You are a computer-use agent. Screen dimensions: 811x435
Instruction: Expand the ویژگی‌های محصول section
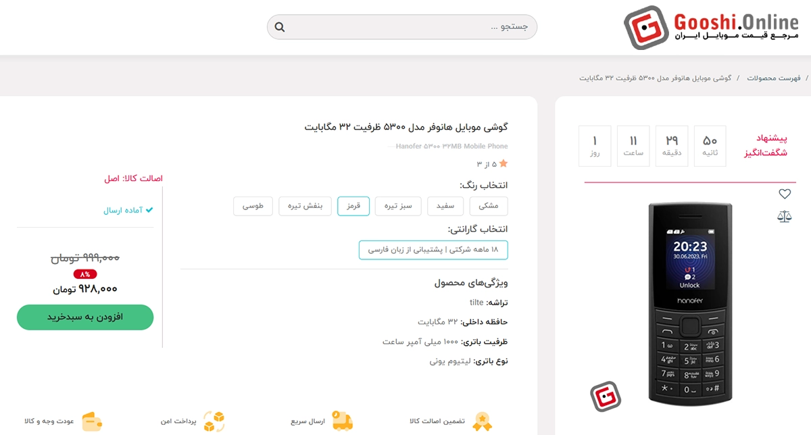click(473, 282)
